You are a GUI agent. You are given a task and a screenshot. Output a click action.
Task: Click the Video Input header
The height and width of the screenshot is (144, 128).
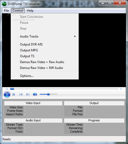click(33, 103)
